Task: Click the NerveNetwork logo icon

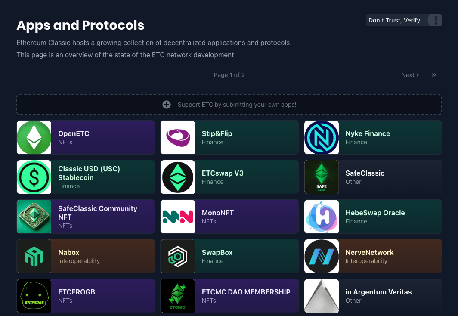Action: point(322,256)
